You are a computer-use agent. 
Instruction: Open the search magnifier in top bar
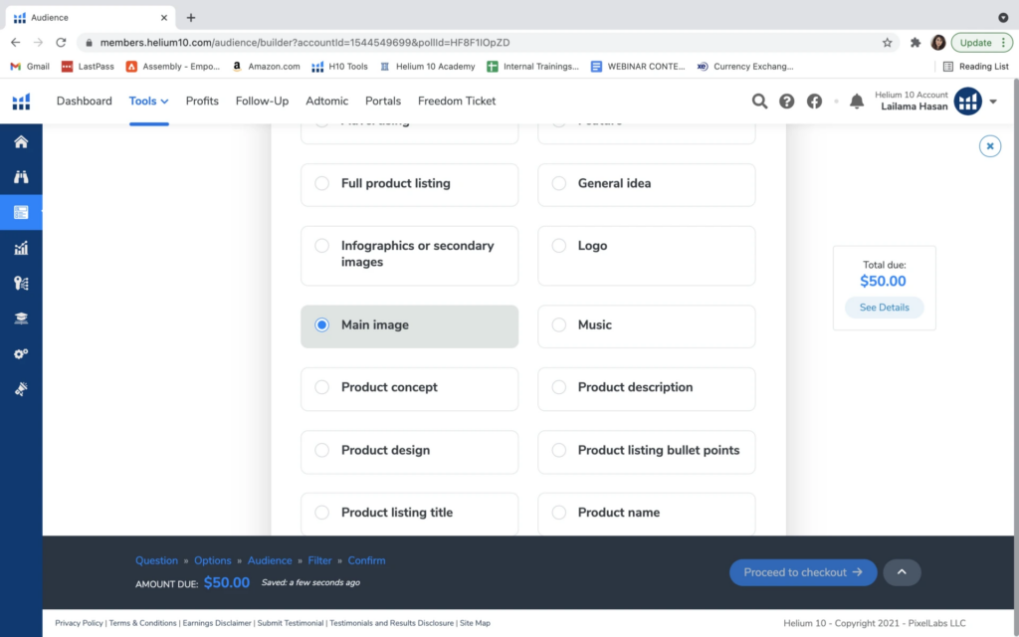tap(759, 102)
